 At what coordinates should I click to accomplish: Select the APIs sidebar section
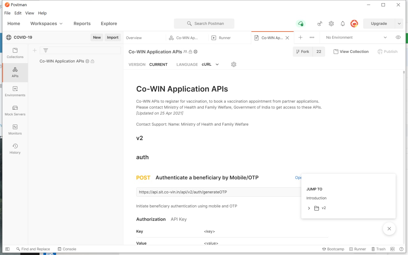(15, 72)
